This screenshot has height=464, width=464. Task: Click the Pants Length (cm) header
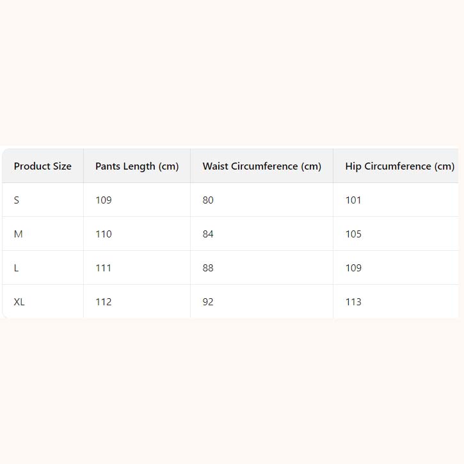tap(137, 166)
